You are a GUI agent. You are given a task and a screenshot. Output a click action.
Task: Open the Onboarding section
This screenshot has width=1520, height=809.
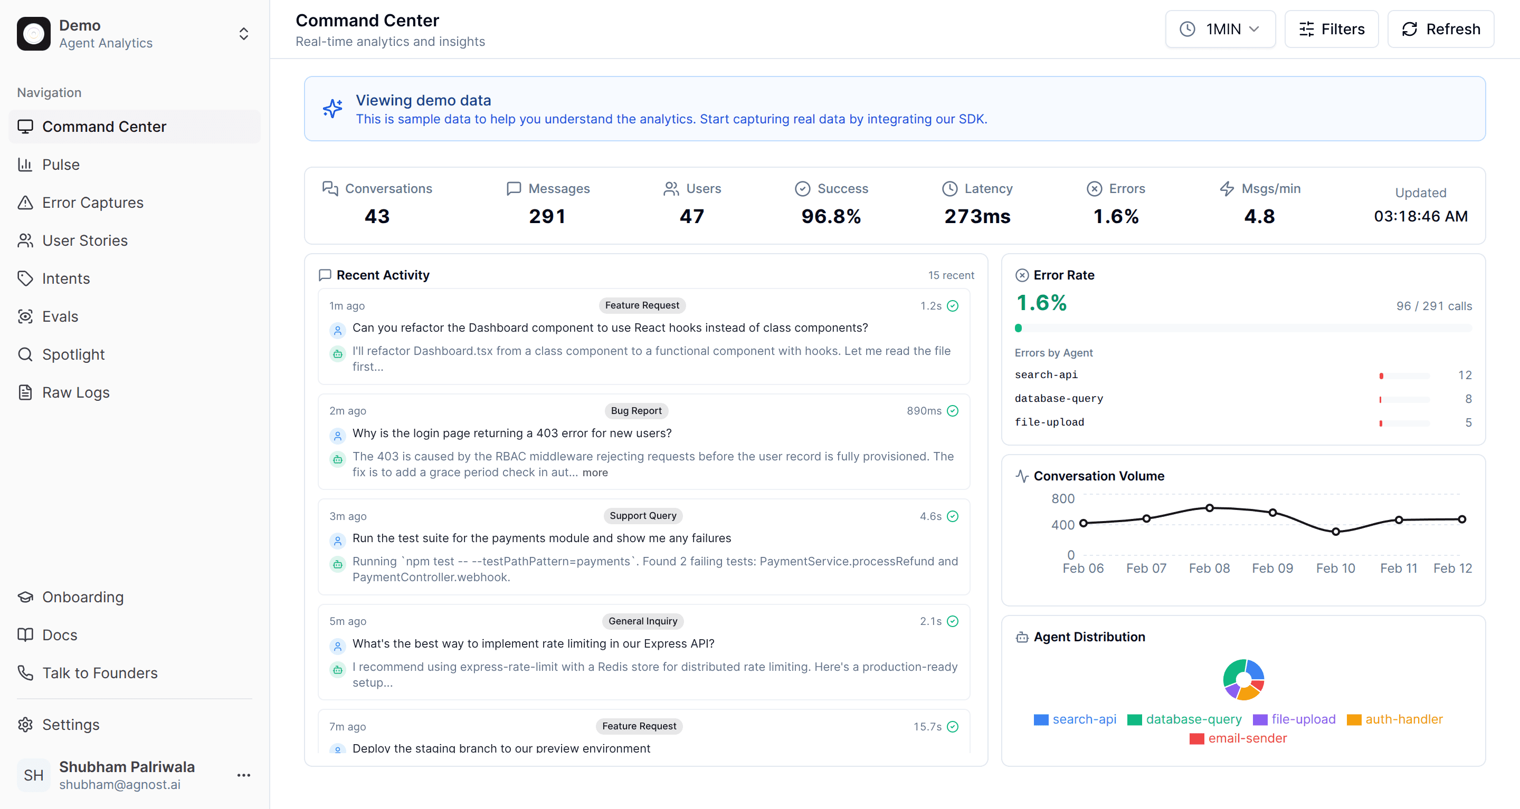(x=83, y=596)
